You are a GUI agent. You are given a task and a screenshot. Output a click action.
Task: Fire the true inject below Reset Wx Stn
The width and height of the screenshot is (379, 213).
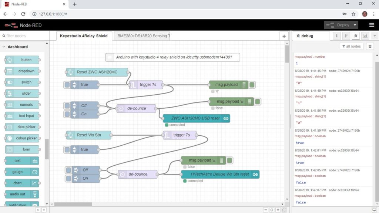67,150
